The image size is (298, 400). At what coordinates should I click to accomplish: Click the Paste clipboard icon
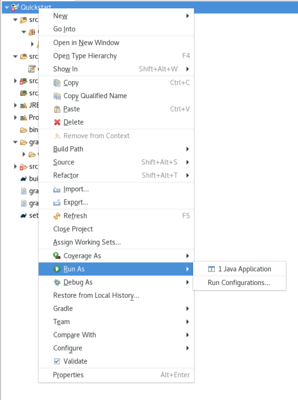[57, 109]
